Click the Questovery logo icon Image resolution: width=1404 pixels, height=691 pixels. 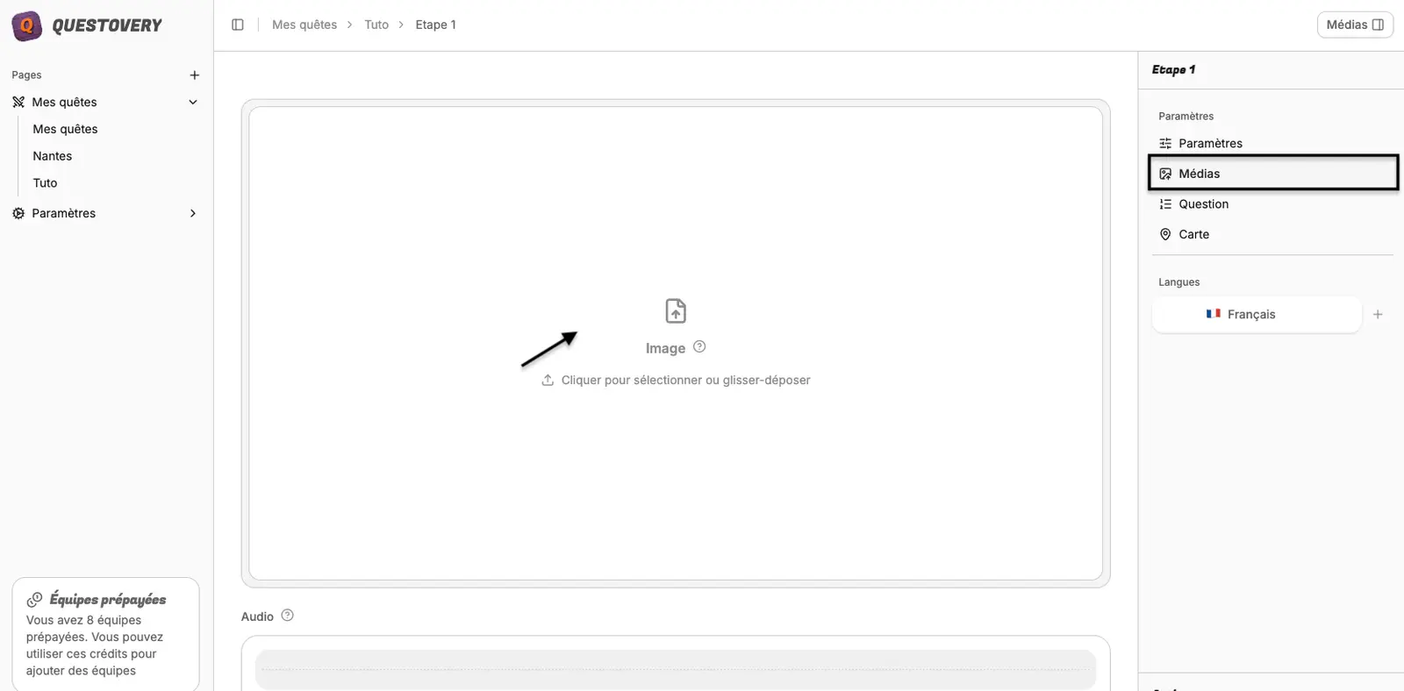click(27, 26)
